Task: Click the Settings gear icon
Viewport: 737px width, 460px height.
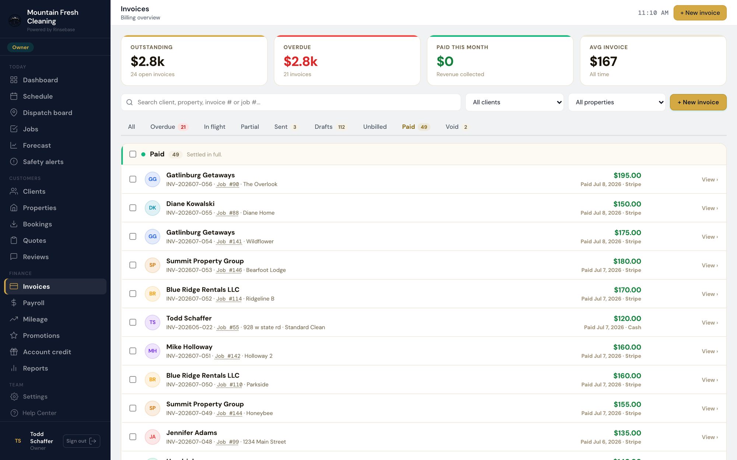Action: coord(14,396)
